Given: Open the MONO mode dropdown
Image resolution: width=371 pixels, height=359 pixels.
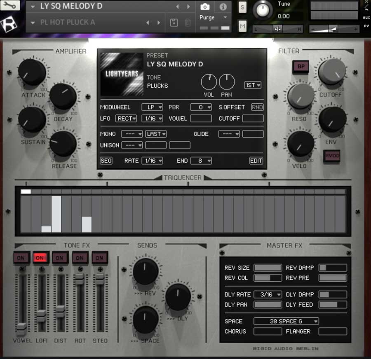Looking at the screenshot, I should pyautogui.click(x=132, y=134).
